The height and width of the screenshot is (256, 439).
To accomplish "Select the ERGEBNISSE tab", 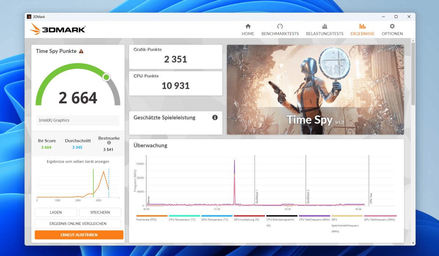I will (x=362, y=30).
